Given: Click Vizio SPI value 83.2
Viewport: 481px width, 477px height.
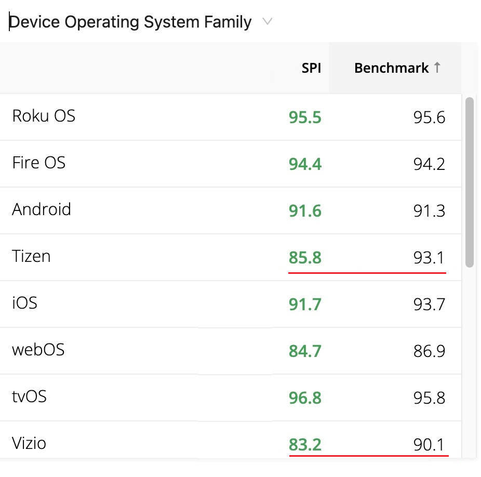Looking at the screenshot, I should 305,445.
